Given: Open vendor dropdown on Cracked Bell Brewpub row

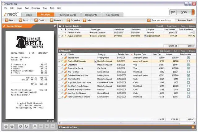Looking at the screenshot, I should [x=96, y=61].
